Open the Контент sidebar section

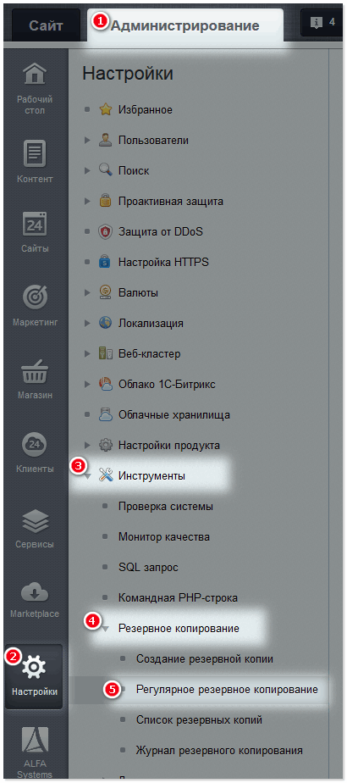35,161
